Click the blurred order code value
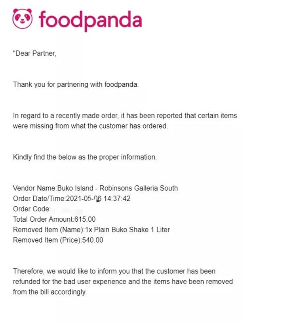Image resolution: width=297 pixels, height=325 pixels. 67,211
